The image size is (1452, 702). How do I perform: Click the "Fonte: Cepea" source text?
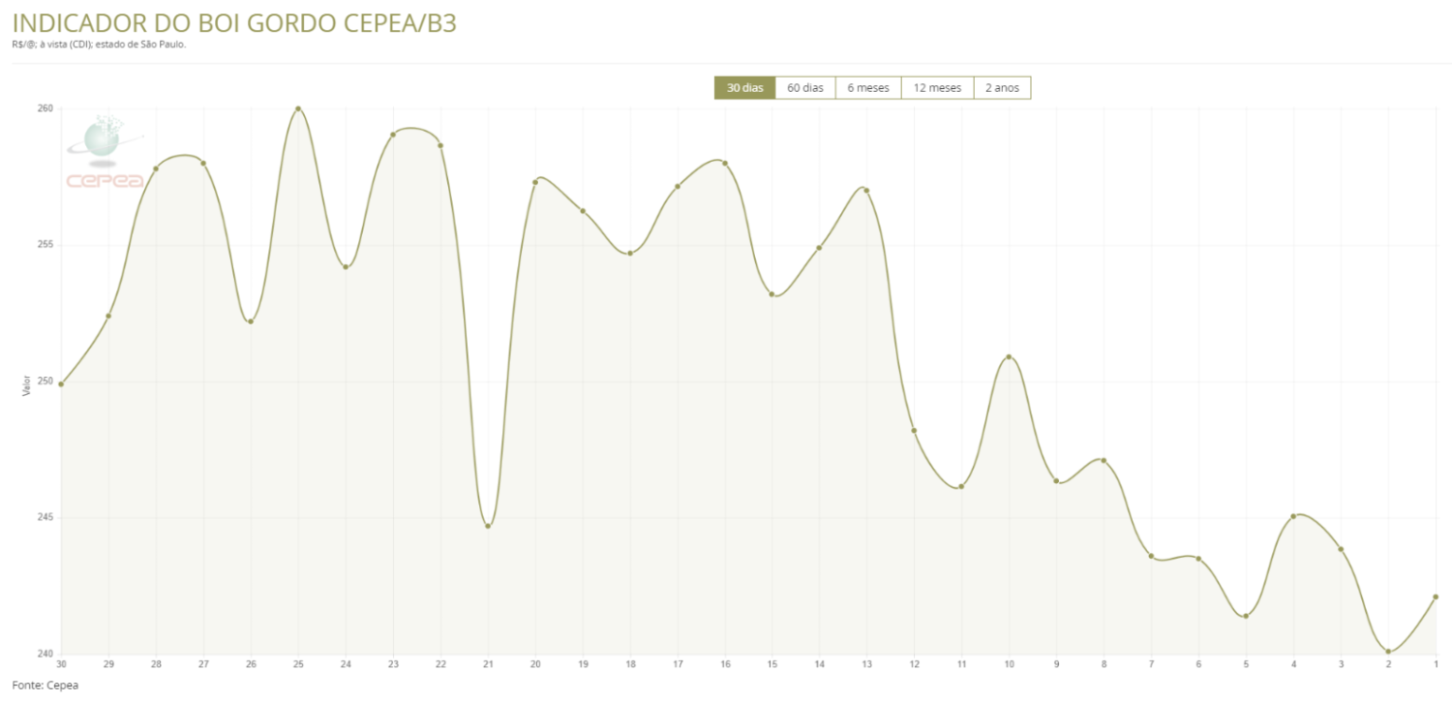(45, 685)
